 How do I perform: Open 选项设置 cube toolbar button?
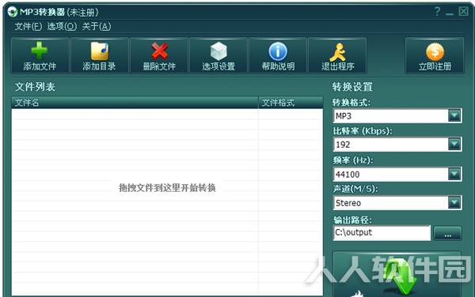point(218,56)
